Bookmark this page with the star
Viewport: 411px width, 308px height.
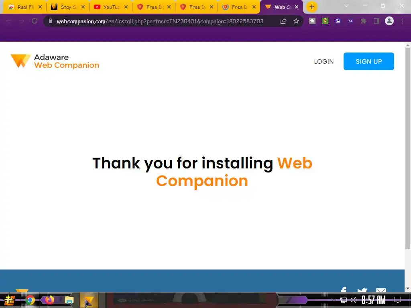[x=296, y=21]
